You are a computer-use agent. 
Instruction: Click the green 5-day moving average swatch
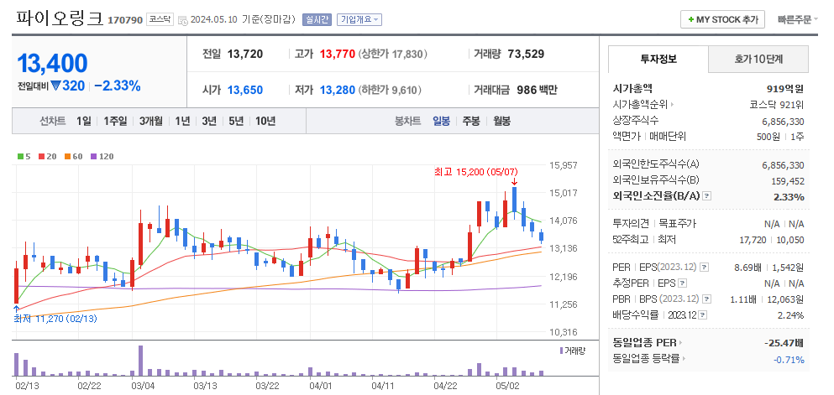[x=20, y=157]
